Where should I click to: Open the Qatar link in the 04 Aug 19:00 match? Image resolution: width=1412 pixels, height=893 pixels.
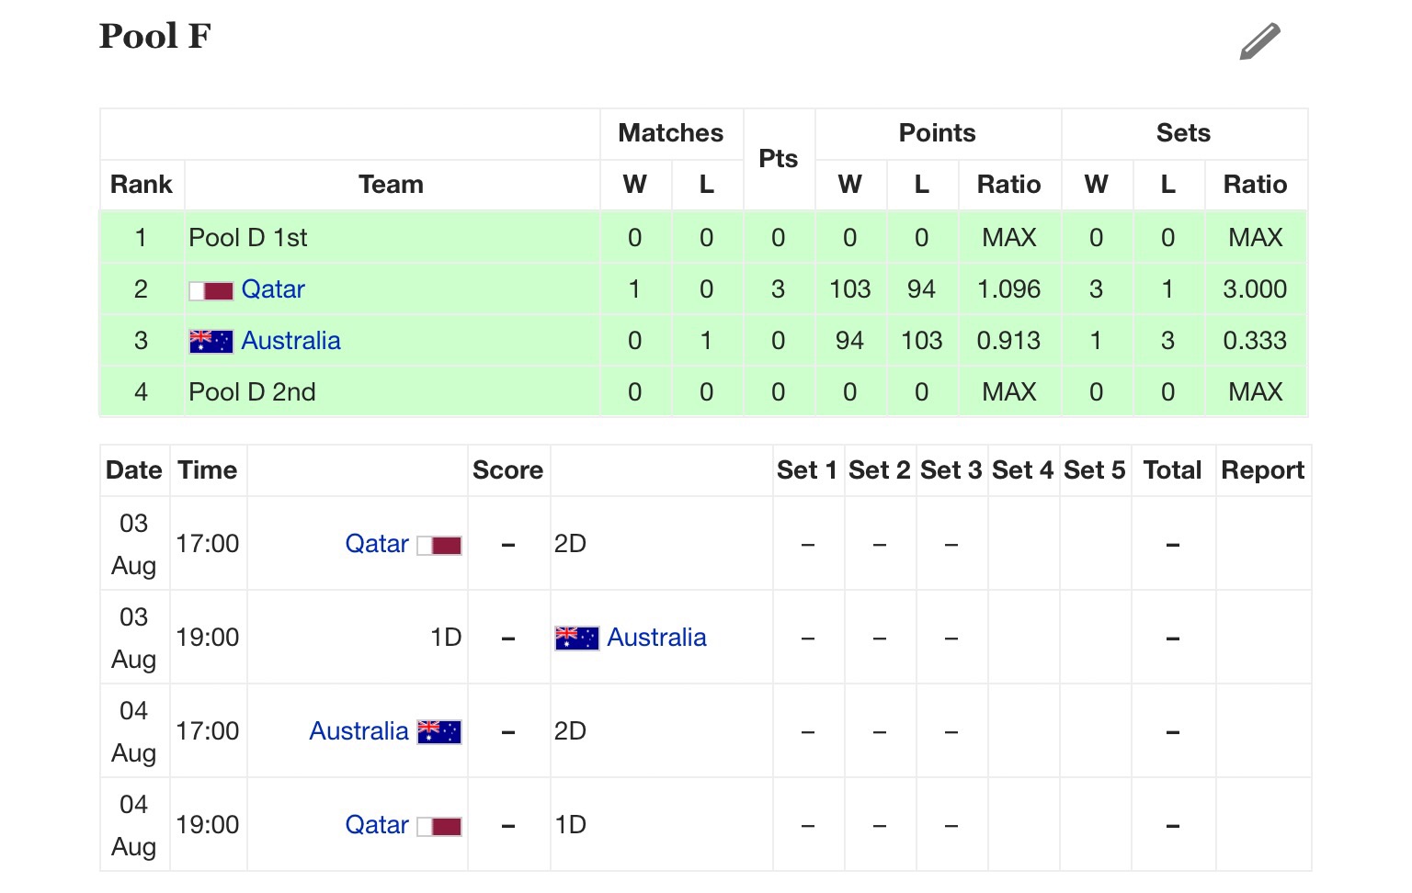377,825
